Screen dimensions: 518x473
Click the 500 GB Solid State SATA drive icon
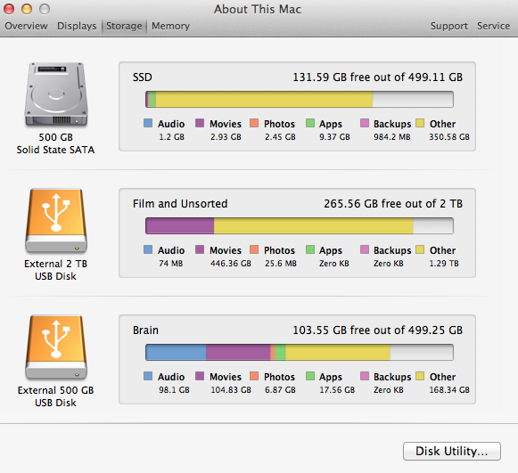56,94
